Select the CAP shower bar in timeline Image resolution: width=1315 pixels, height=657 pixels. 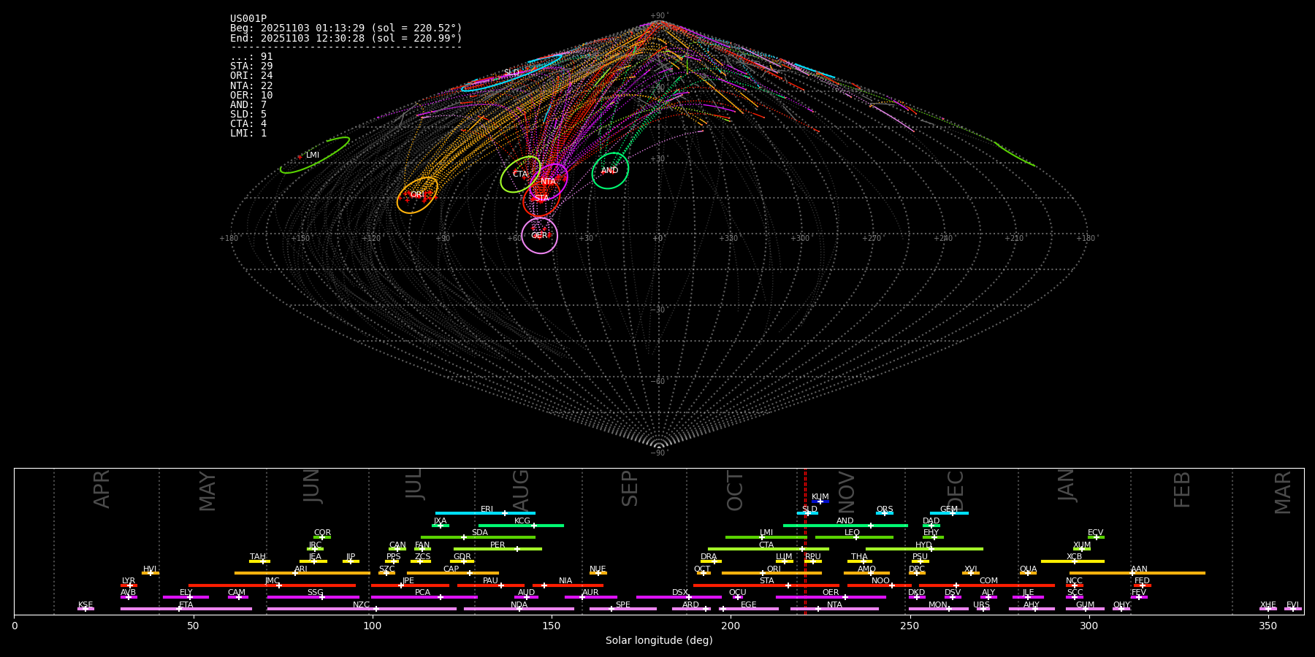453,573
